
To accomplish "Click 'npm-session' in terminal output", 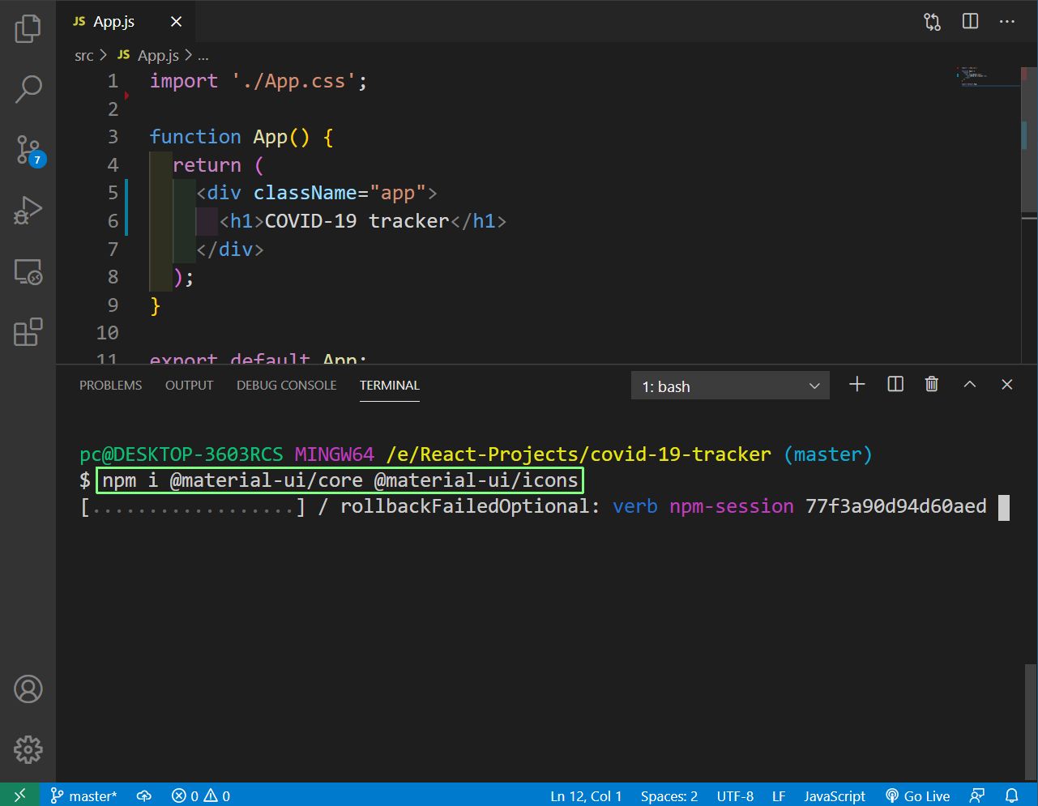I will pyautogui.click(x=732, y=506).
